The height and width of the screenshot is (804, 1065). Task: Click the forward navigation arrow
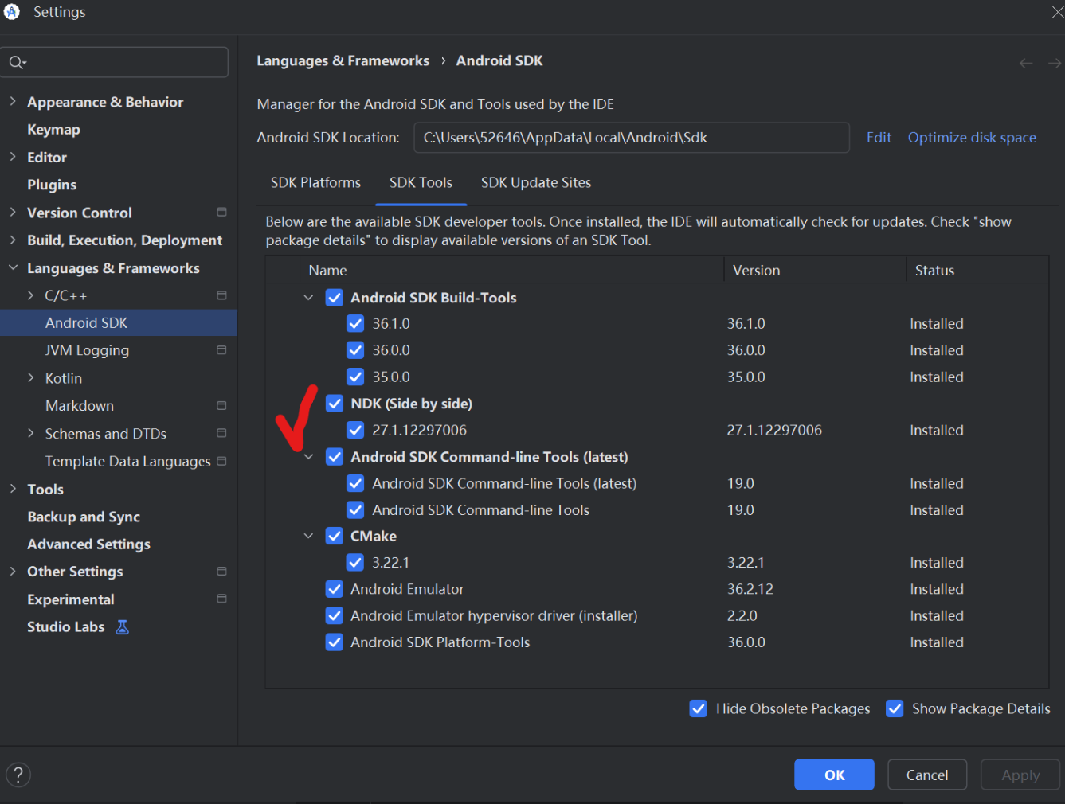(1054, 63)
